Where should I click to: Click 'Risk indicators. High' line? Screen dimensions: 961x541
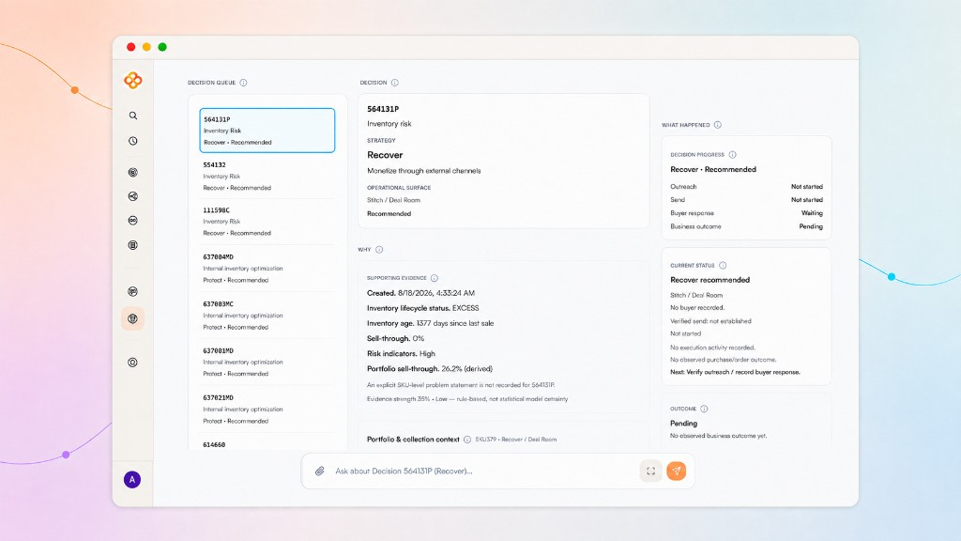click(401, 354)
